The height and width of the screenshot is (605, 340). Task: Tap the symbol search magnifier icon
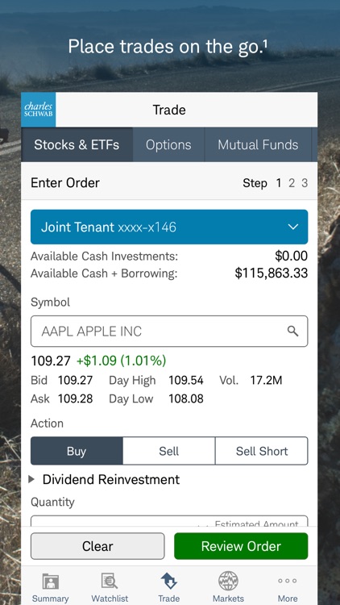[x=293, y=331]
